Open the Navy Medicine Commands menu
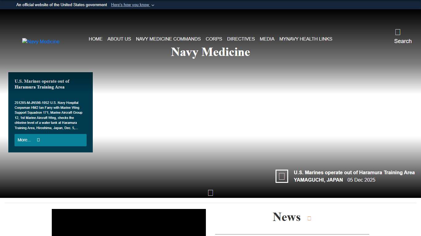This screenshot has height=236, width=421. pos(168,39)
